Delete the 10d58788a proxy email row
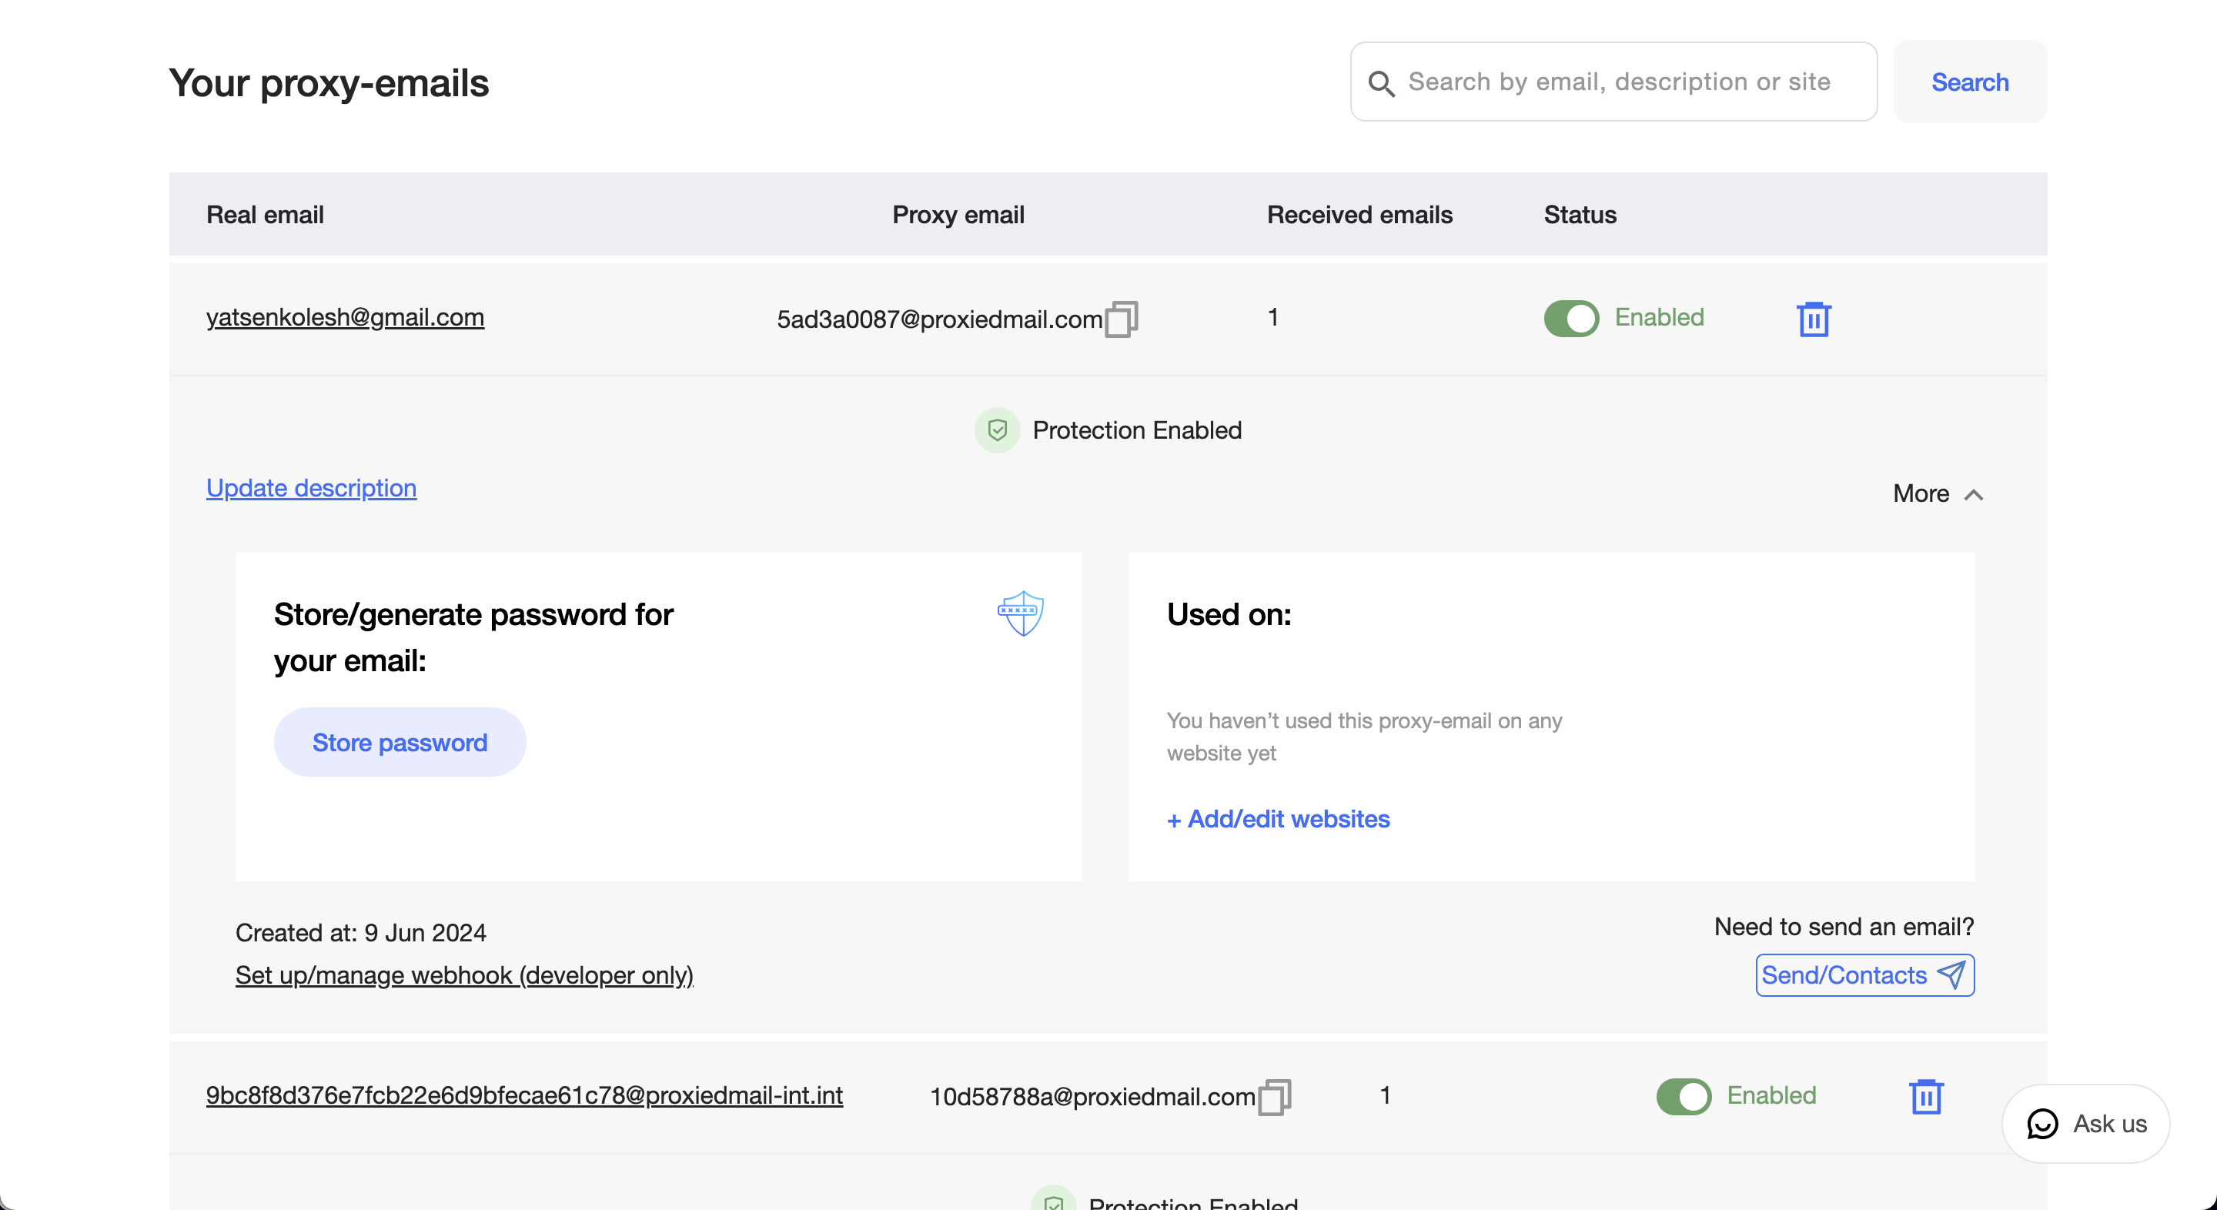The height and width of the screenshot is (1210, 2217). point(1926,1096)
